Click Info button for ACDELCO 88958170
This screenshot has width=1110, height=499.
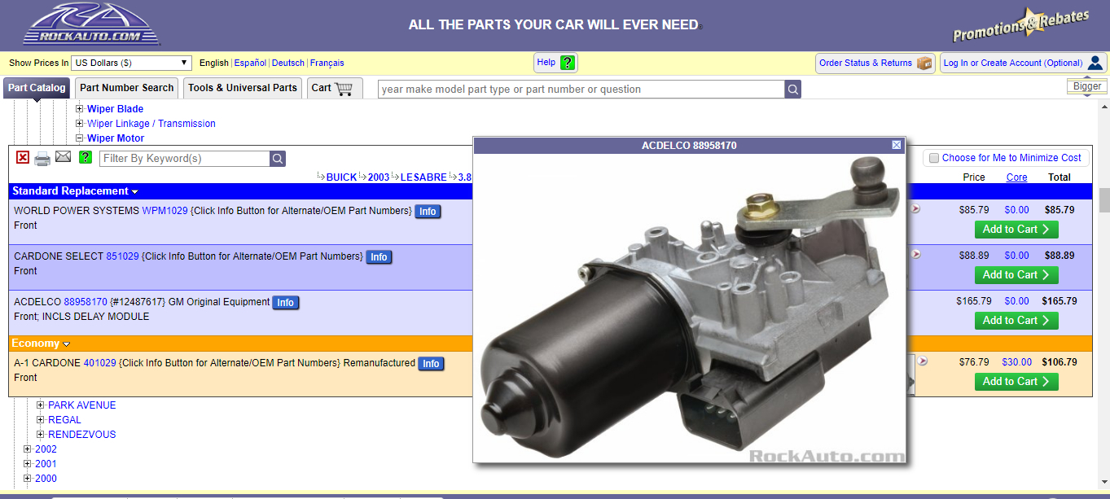[285, 303]
